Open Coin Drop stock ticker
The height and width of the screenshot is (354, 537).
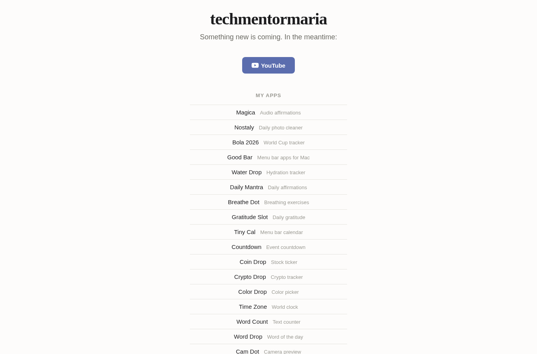[268, 262]
